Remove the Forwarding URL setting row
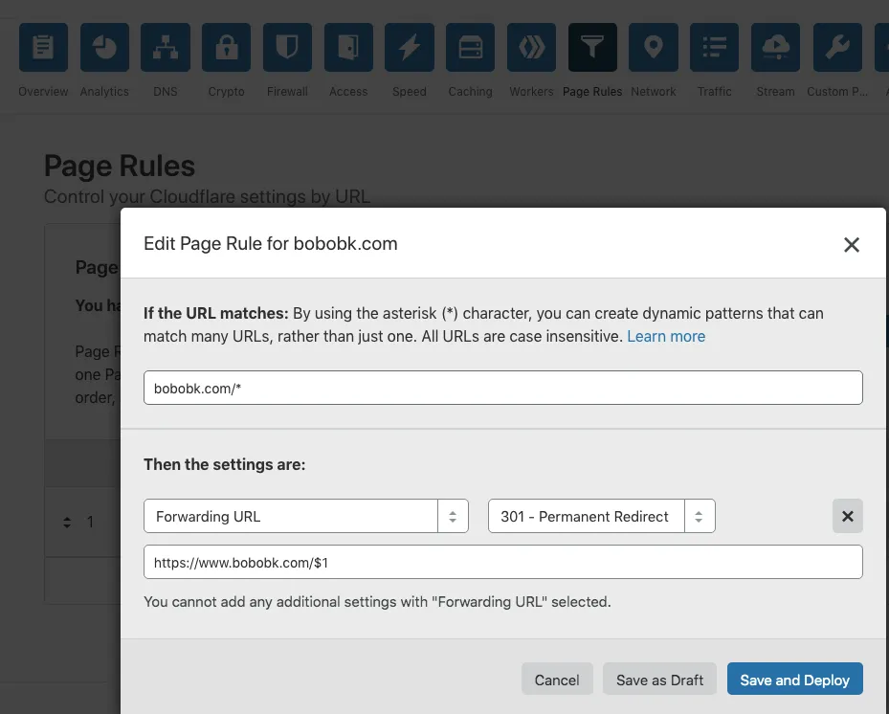Image resolution: width=889 pixels, height=714 pixels. tap(848, 516)
